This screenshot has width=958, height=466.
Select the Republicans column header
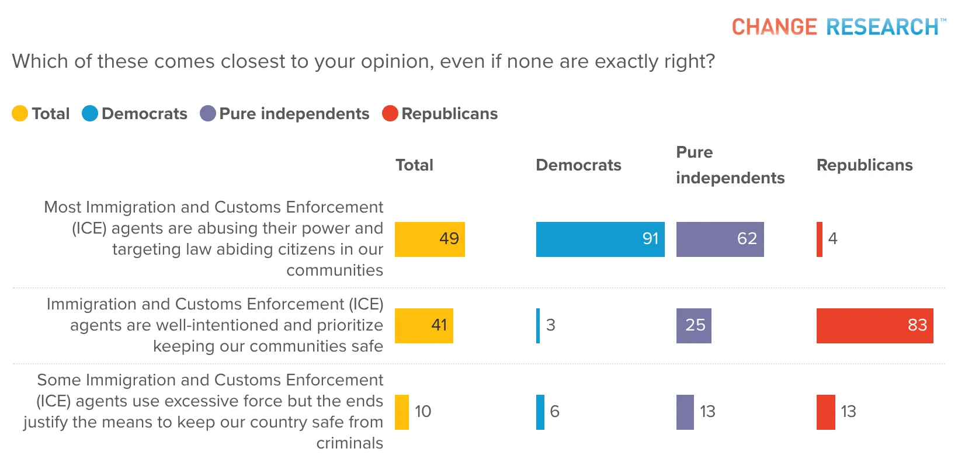coord(865,165)
